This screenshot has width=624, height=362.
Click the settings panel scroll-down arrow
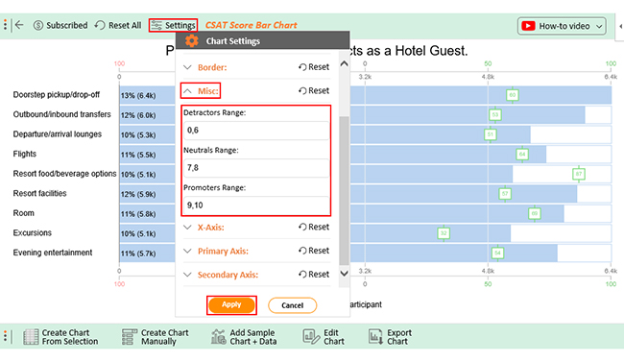click(345, 274)
